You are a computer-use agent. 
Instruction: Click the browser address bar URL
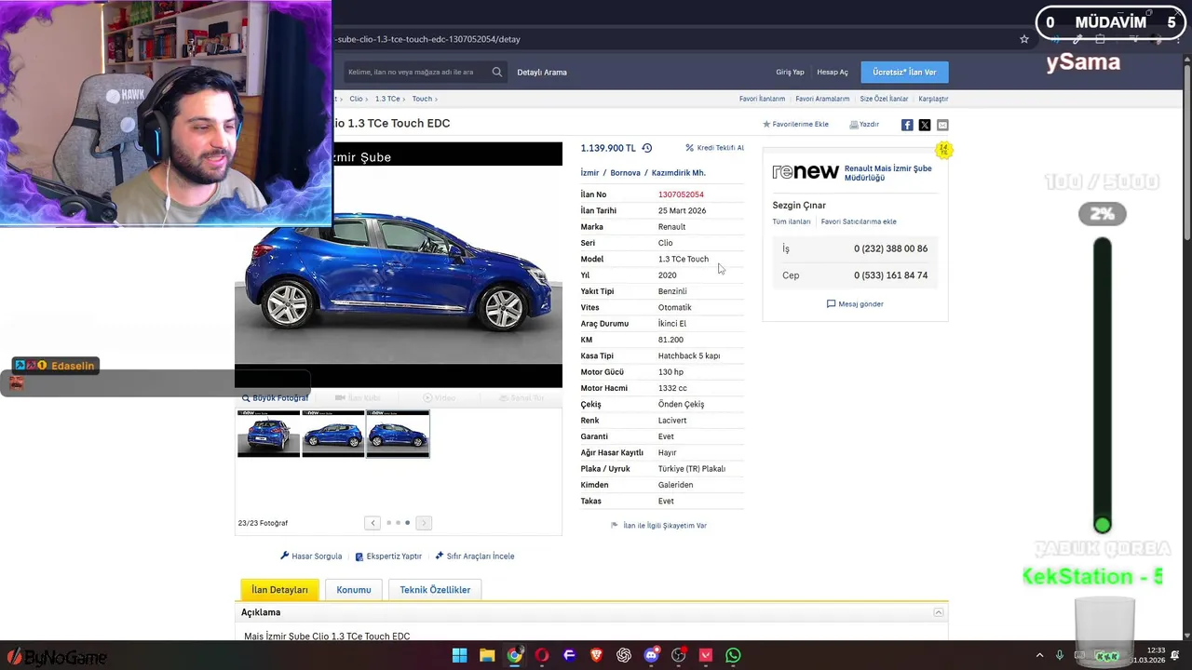[x=428, y=39]
